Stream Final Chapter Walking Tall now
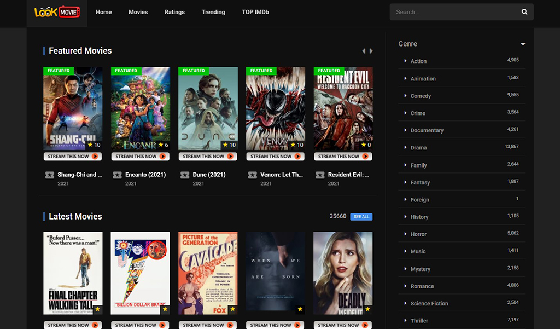Screen dimensions: 560x329 pyautogui.click(x=73, y=325)
